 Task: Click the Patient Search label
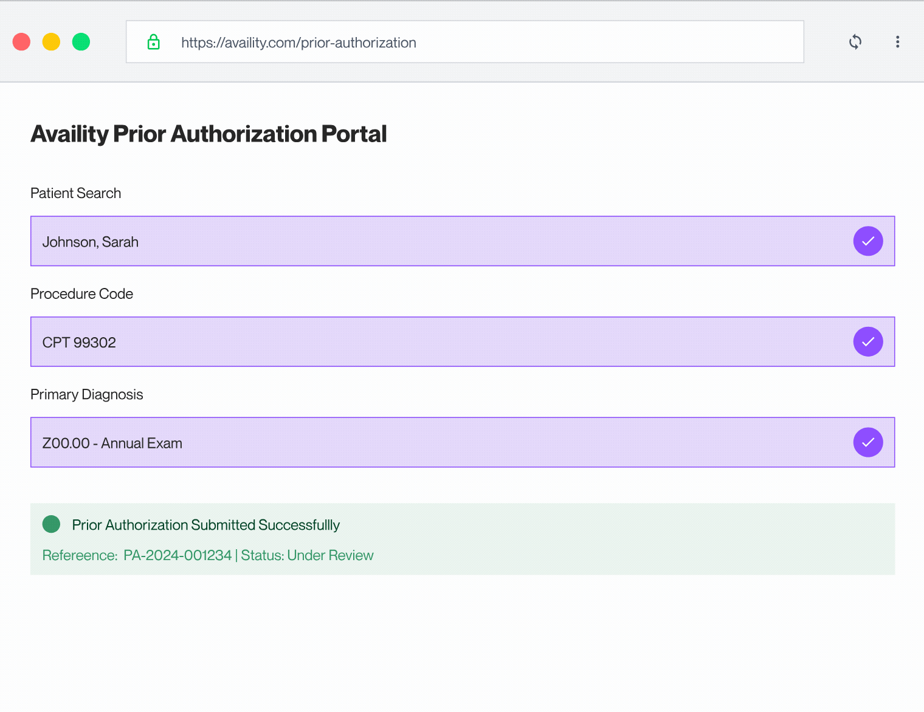(x=76, y=193)
